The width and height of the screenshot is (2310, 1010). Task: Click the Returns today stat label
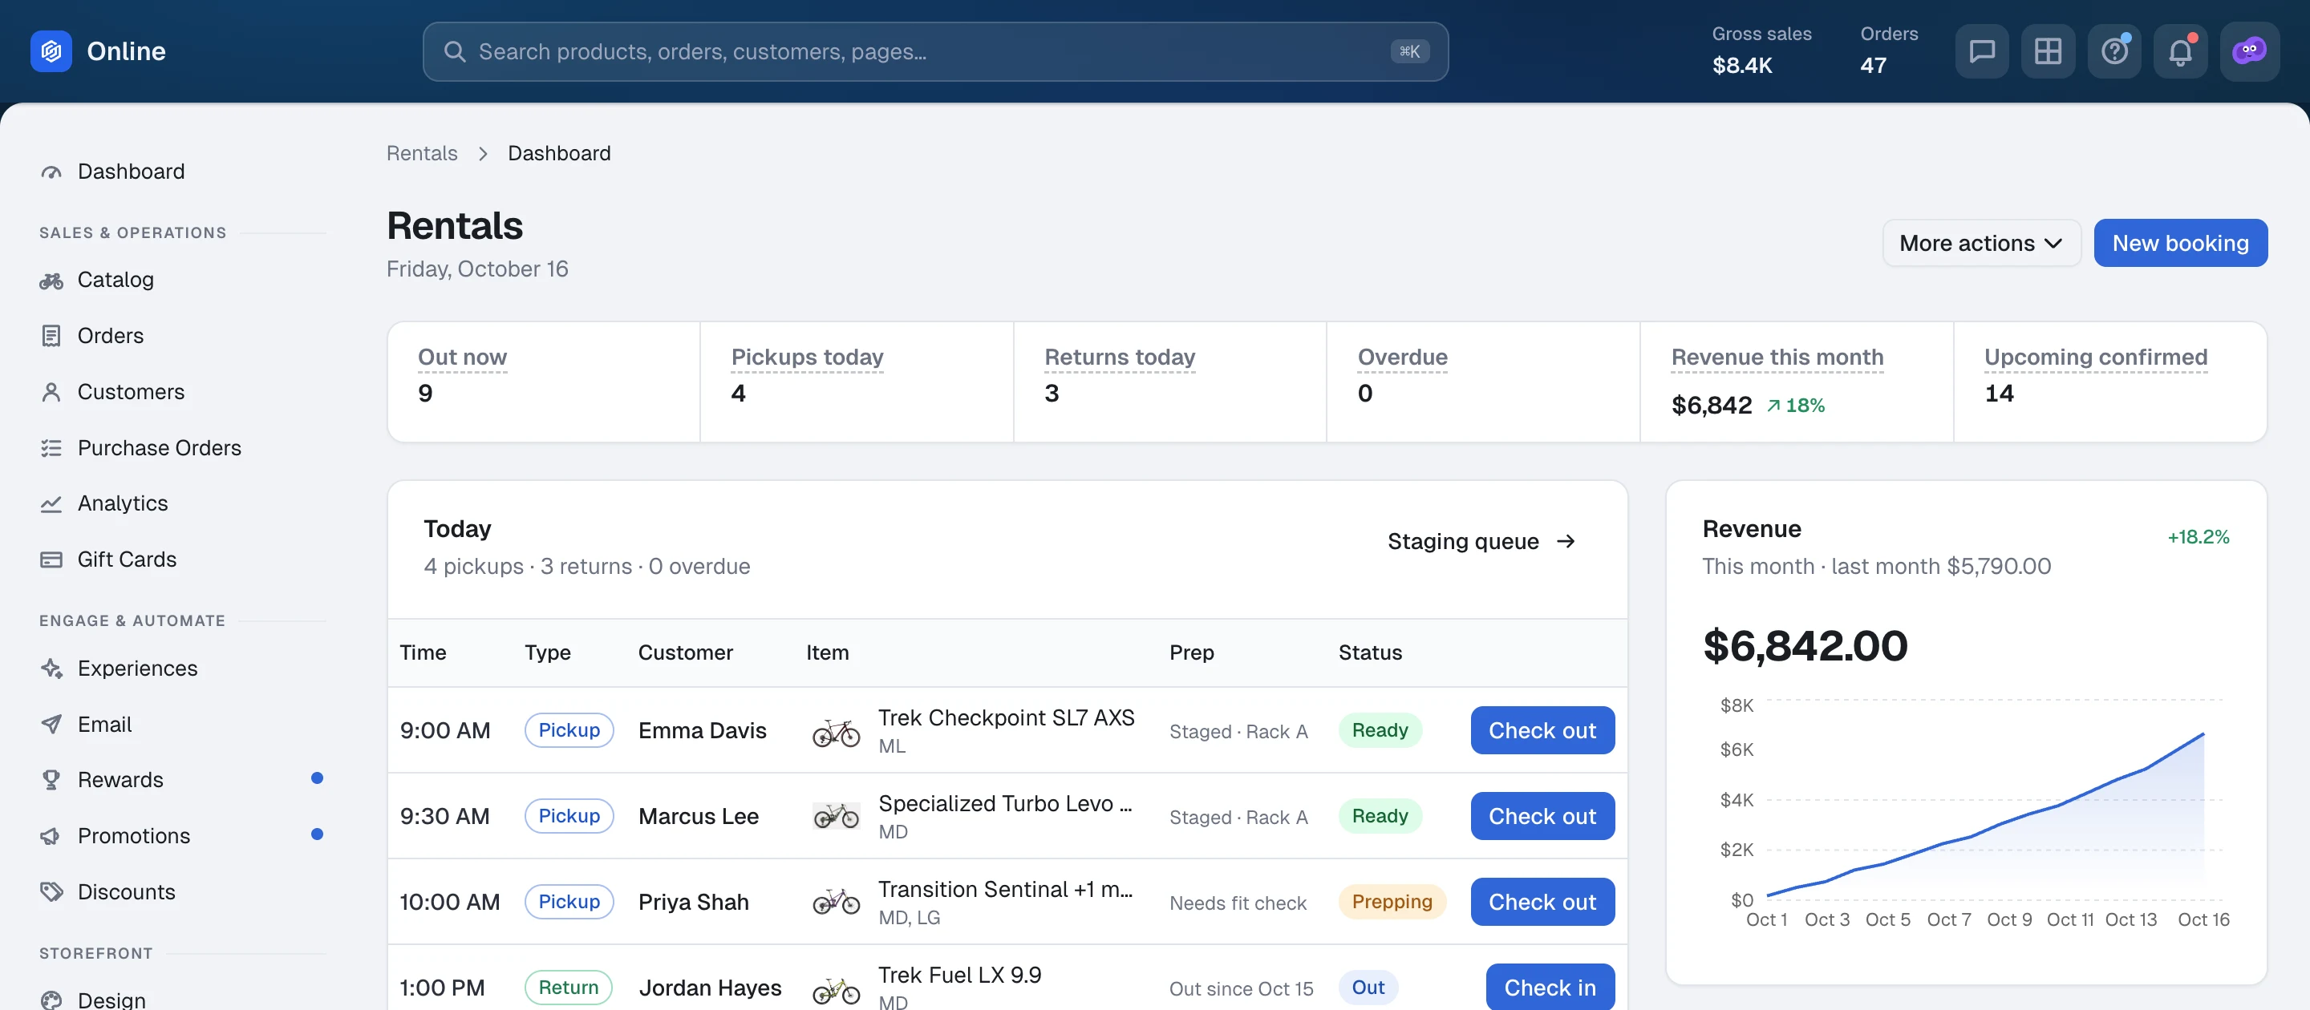point(1119,357)
